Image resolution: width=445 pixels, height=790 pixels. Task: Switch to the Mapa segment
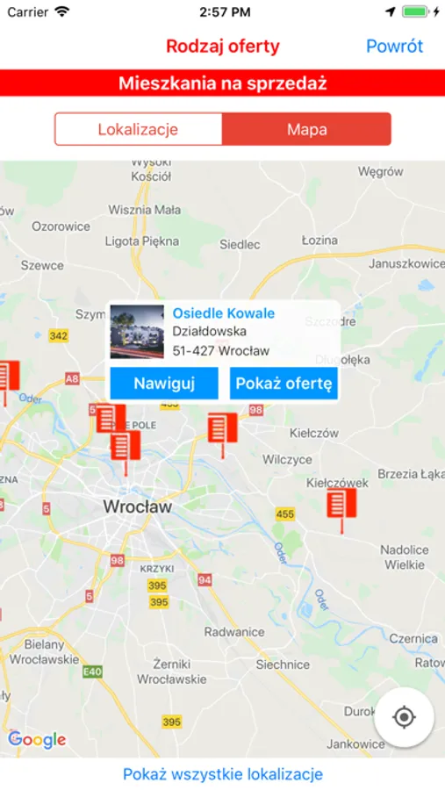tap(307, 130)
